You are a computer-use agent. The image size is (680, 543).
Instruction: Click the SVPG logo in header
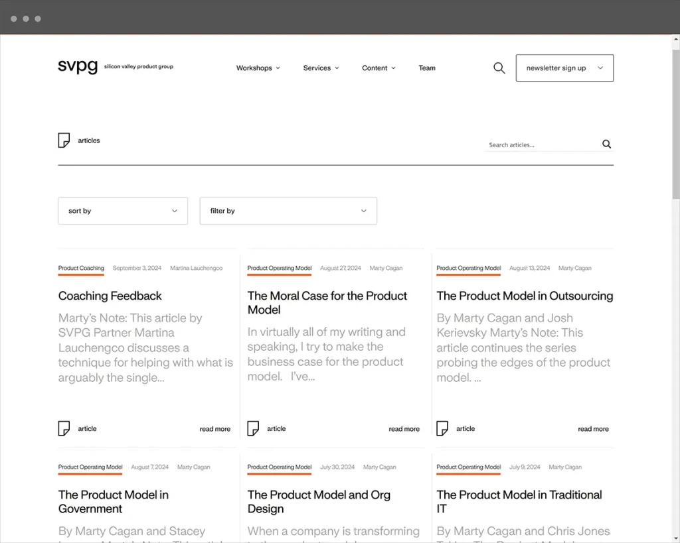coord(78,67)
